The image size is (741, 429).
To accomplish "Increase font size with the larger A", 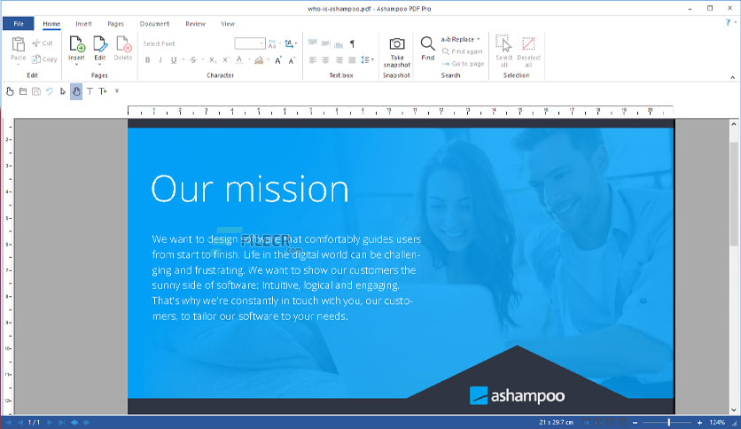I will (x=278, y=60).
